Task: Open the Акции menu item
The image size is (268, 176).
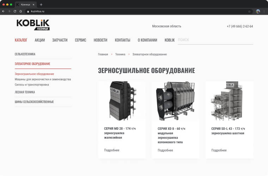Action: [40, 40]
